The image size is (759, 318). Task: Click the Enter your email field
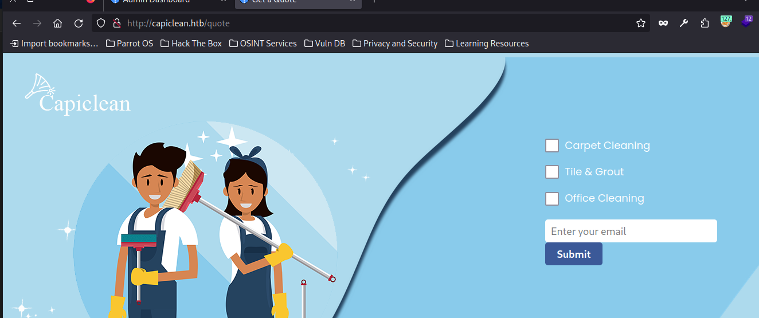631,231
